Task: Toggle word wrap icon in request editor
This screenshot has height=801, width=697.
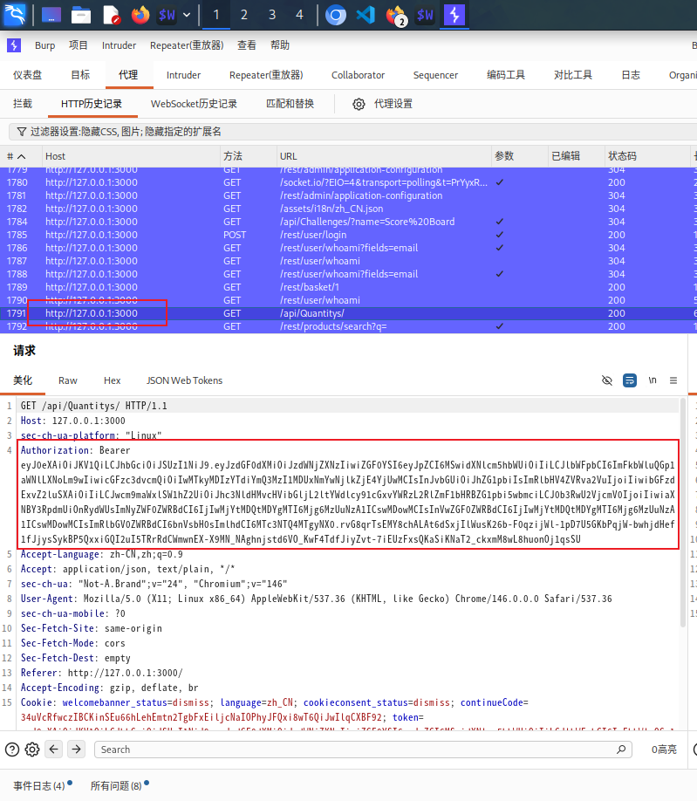Action: (630, 380)
